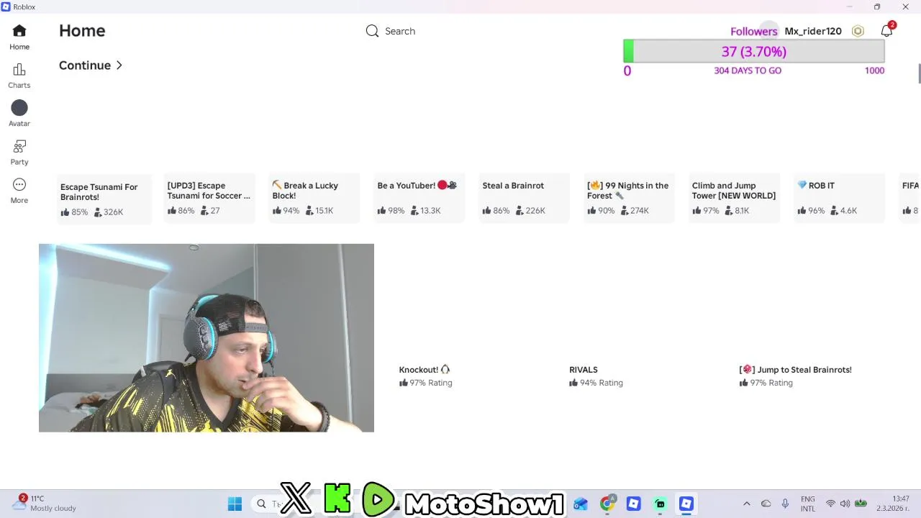Open the Mx_rider120 profile name
Image resolution: width=921 pixels, height=518 pixels.
pyautogui.click(x=813, y=31)
